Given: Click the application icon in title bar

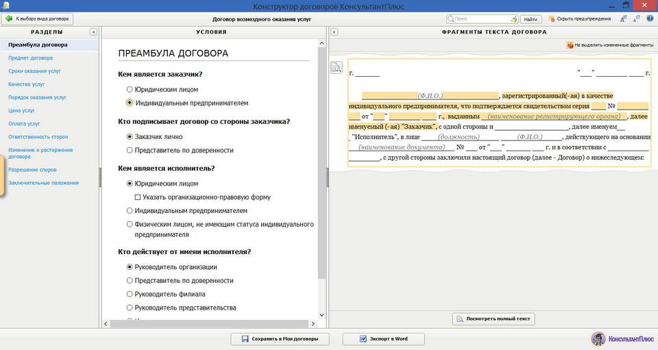Looking at the screenshot, I should point(5,5).
